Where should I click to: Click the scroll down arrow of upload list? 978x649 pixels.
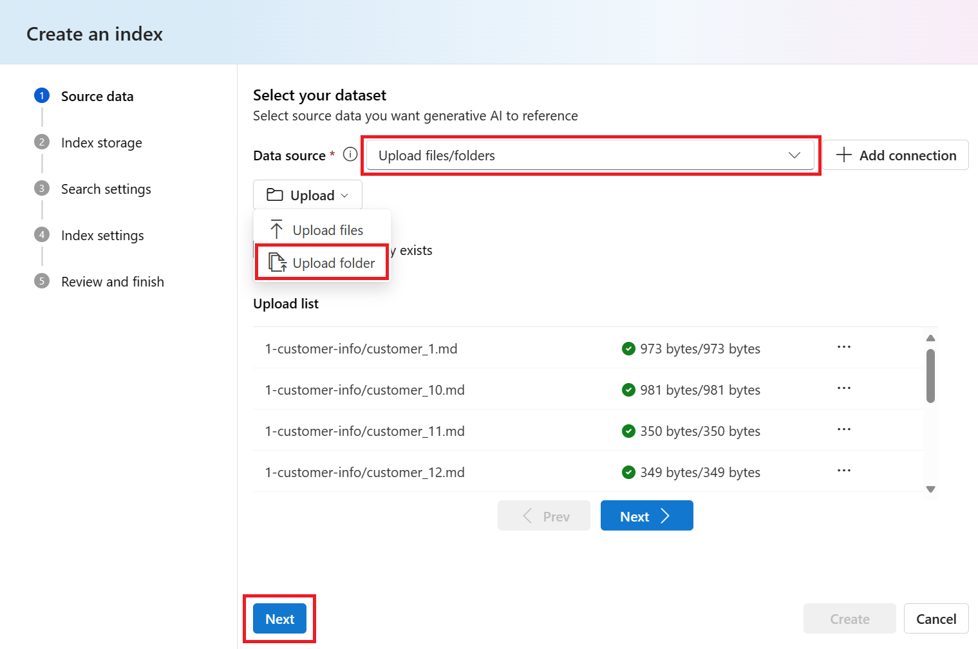(x=930, y=489)
